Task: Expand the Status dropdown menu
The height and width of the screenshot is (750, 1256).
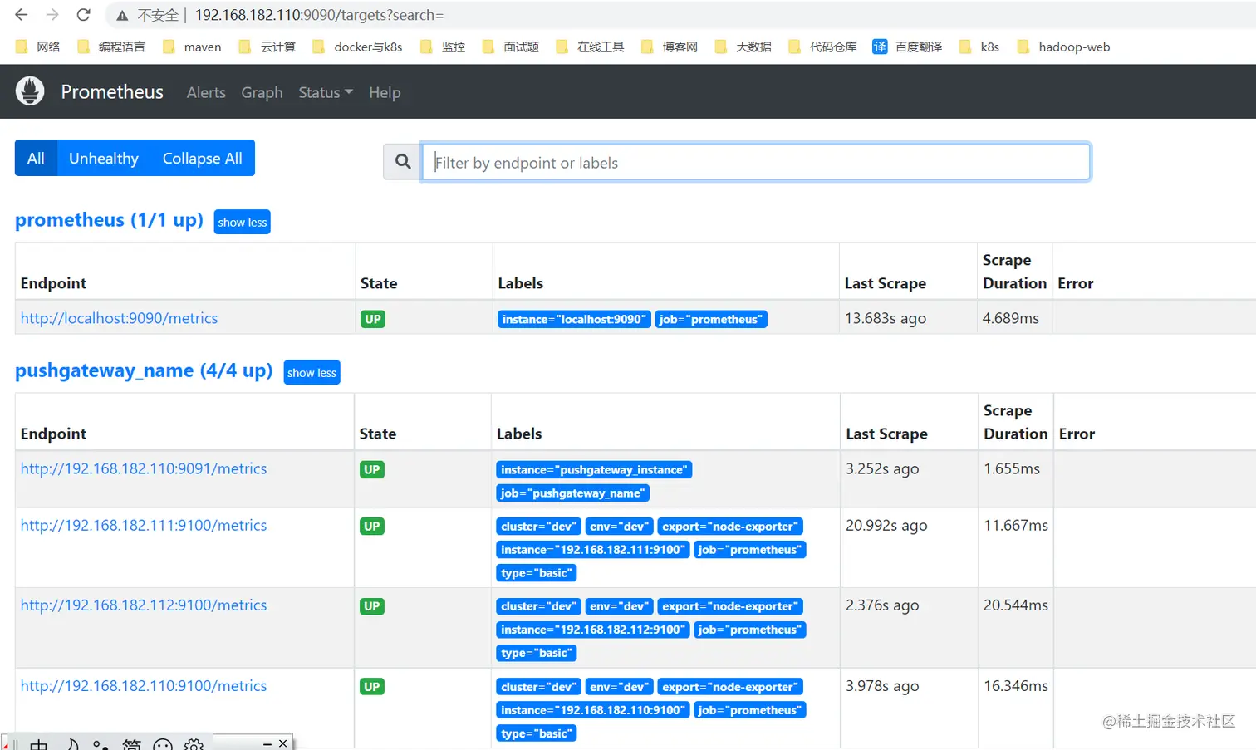Action: point(326,92)
